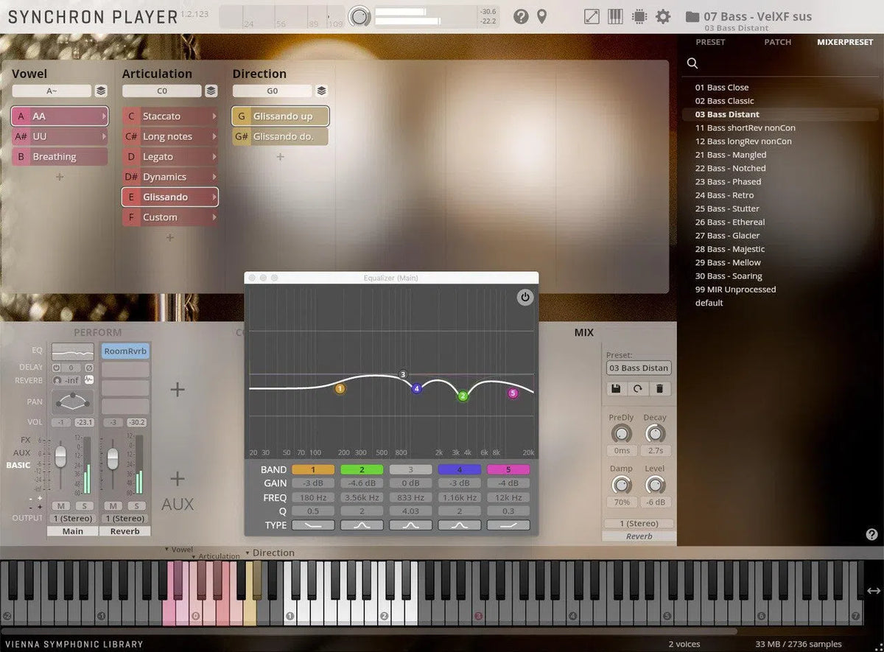The image size is (884, 652).
Task: Select the Glissando up articulation
Action: 280,116
